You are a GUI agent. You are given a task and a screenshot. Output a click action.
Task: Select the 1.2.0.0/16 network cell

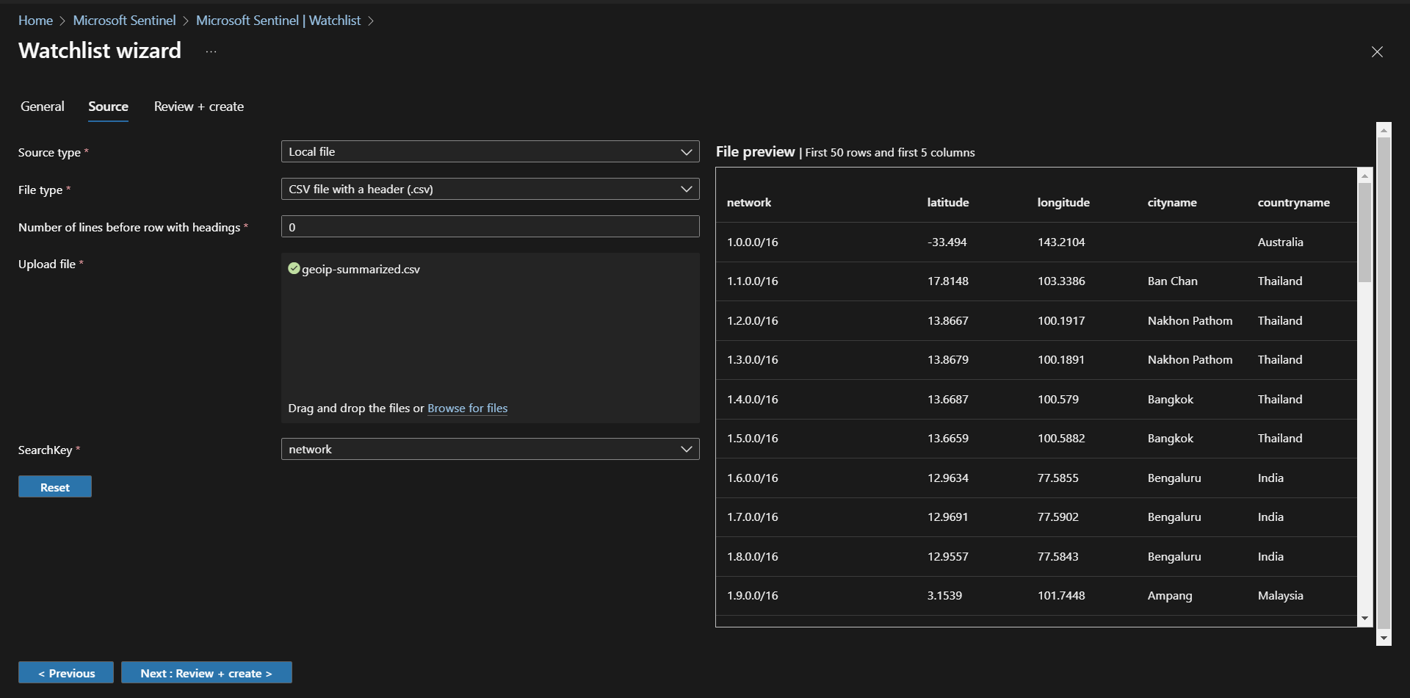(753, 320)
